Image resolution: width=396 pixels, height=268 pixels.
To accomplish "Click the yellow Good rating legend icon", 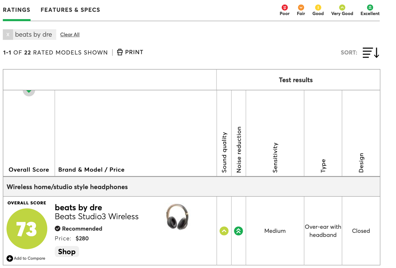I will point(318,8).
